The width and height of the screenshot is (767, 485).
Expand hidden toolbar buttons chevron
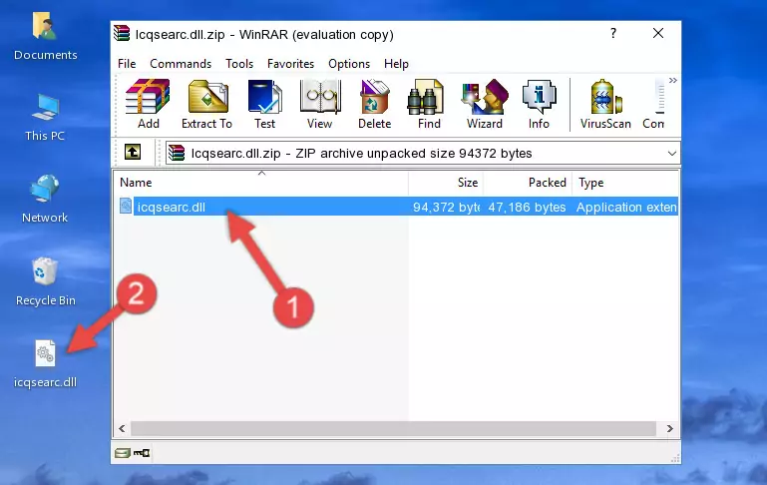[x=673, y=80]
